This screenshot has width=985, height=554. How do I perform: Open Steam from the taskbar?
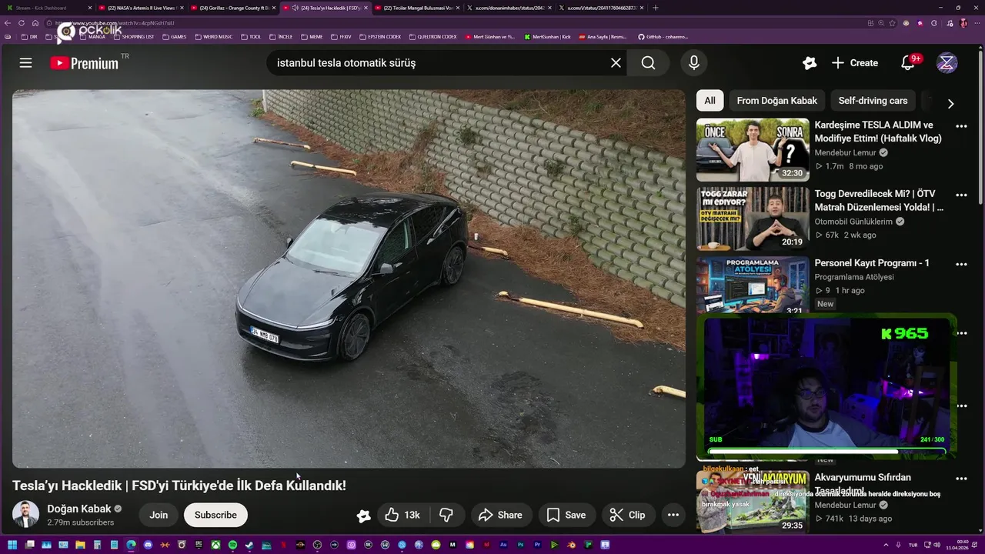click(249, 545)
